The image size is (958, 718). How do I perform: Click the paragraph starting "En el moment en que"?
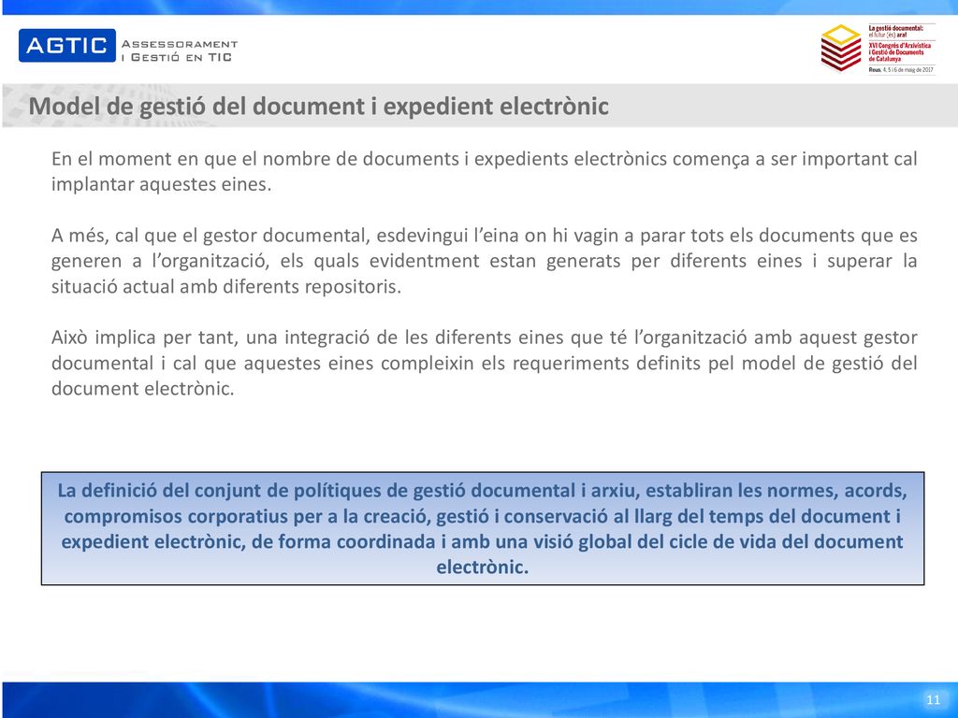tap(484, 172)
